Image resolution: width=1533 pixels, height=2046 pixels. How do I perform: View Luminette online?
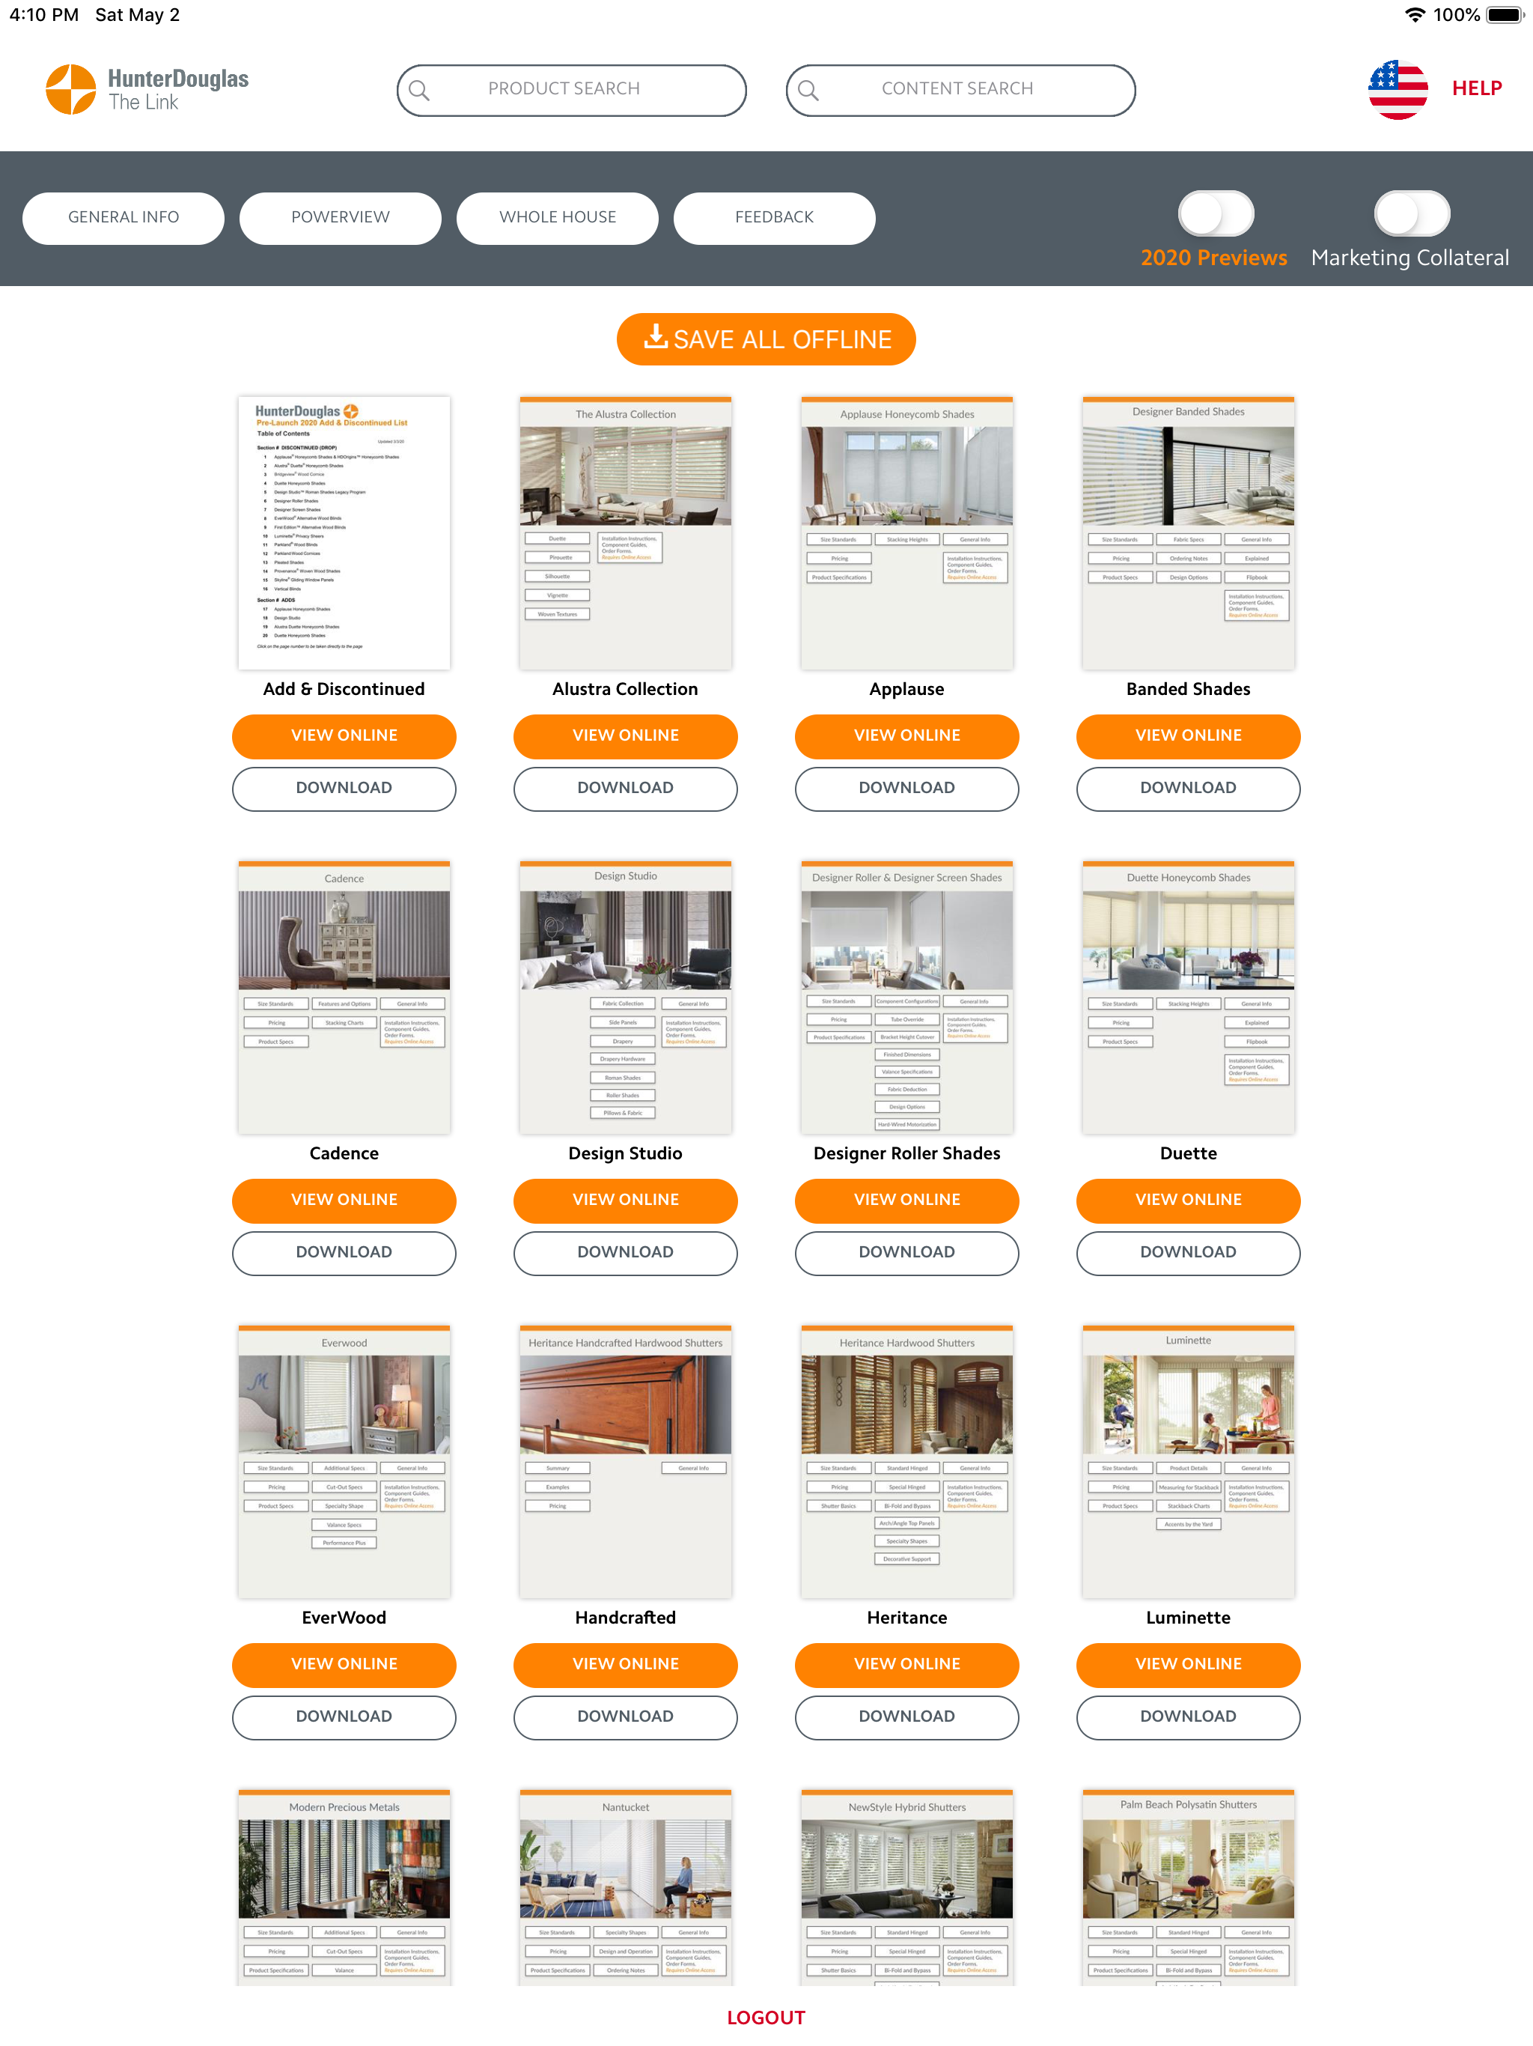tap(1188, 1665)
